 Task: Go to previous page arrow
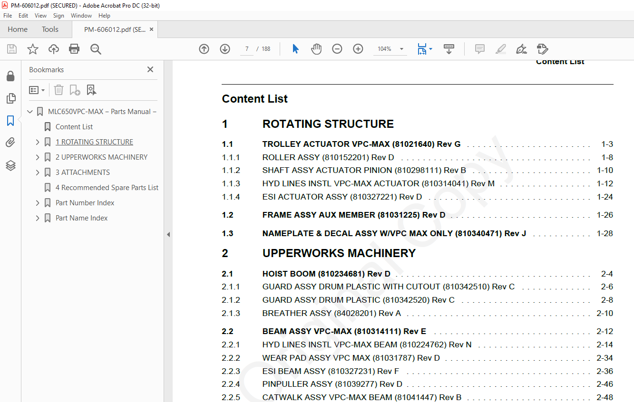point(204,49)
